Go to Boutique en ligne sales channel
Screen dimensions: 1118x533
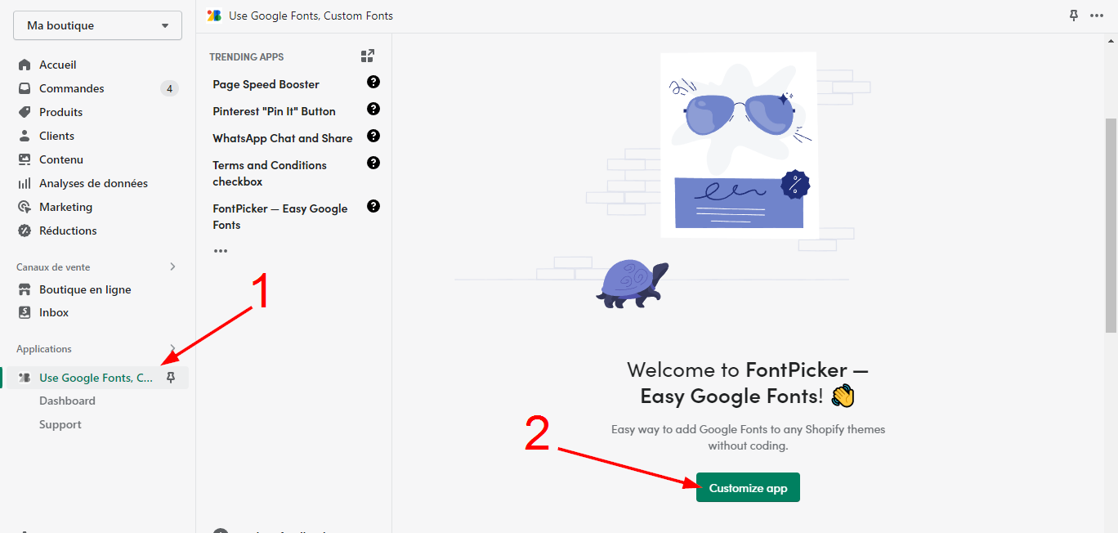click(x=85, y=289)
